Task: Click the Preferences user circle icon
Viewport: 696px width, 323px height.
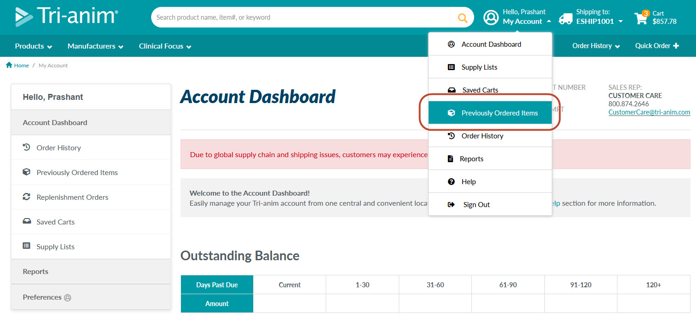Action: 68,297
